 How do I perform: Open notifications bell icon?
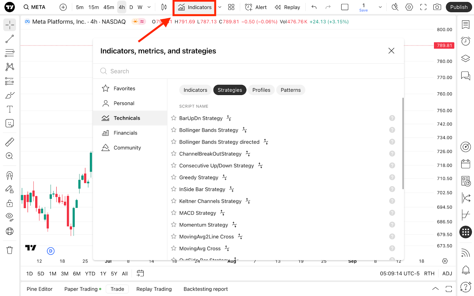pyautogui.click(x=466, y=270)
